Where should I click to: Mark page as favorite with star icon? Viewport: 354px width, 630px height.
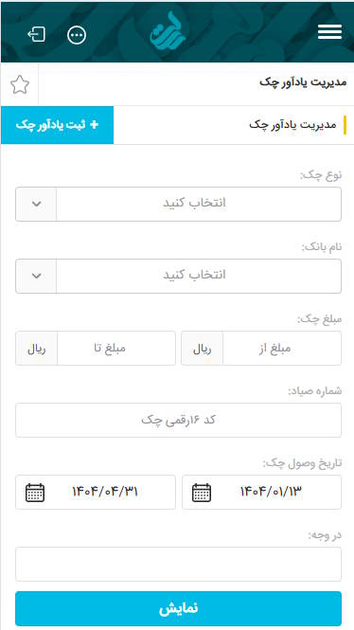point(20,84)
